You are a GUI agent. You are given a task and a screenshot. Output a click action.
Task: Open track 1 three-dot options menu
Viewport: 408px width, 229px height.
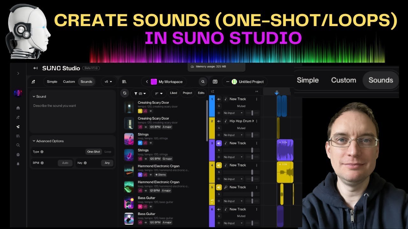257,99
